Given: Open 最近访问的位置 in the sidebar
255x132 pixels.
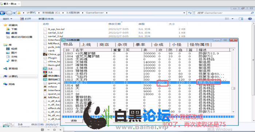Looking at the screenshot, I should point(21,37).
